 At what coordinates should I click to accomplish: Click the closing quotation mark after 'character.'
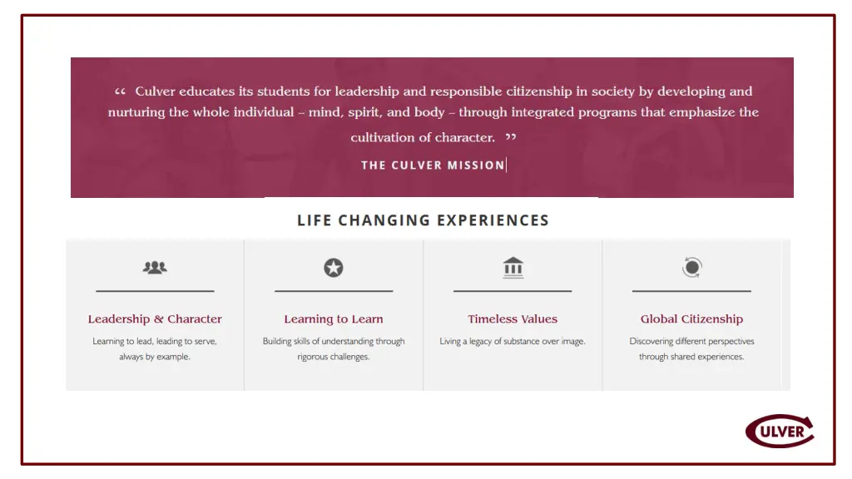coord(511,137)
